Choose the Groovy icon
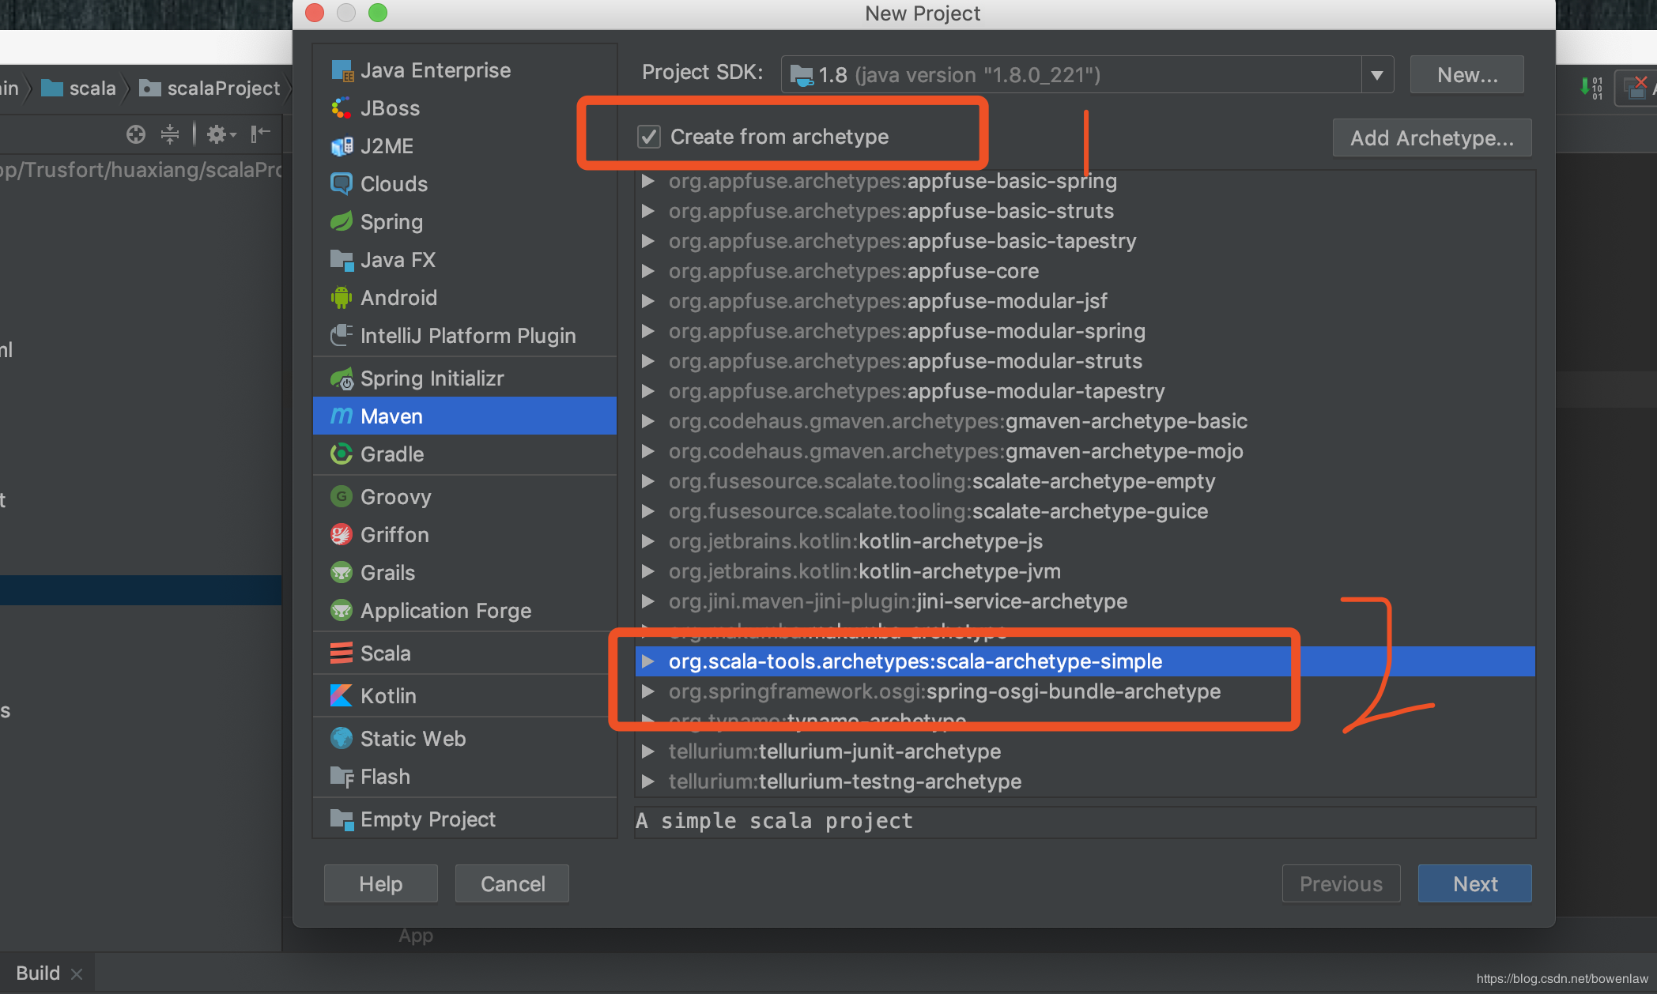Viewport: 1657px width, 994px height. pyautogui.click(x=342, y=497)
